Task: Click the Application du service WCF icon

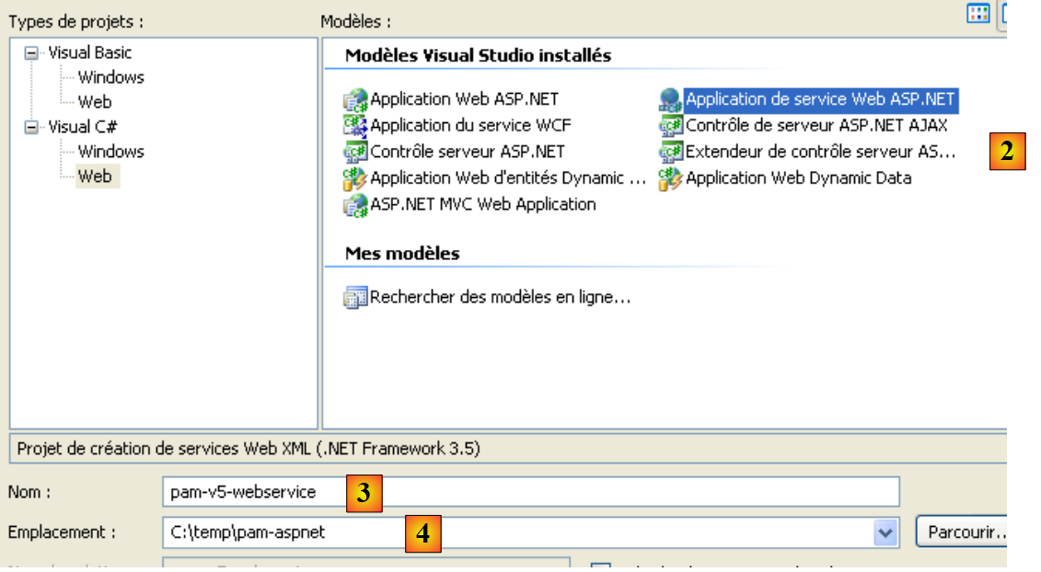Action: click(x=355, y=125)
